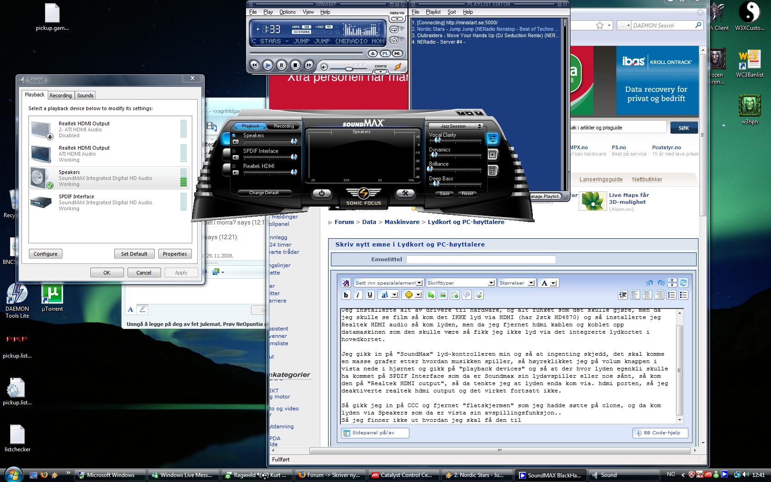Open Størrelser size dropdown
The image size is (771, 482).
point(517,283)
